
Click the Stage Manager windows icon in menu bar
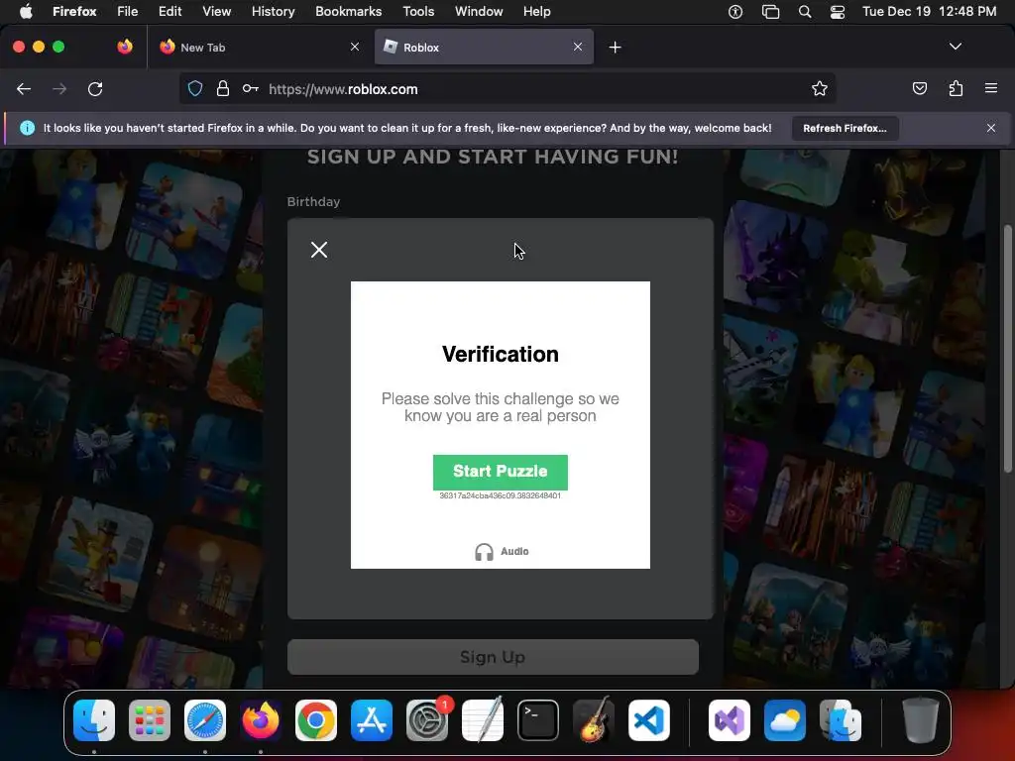pos(770,12)
